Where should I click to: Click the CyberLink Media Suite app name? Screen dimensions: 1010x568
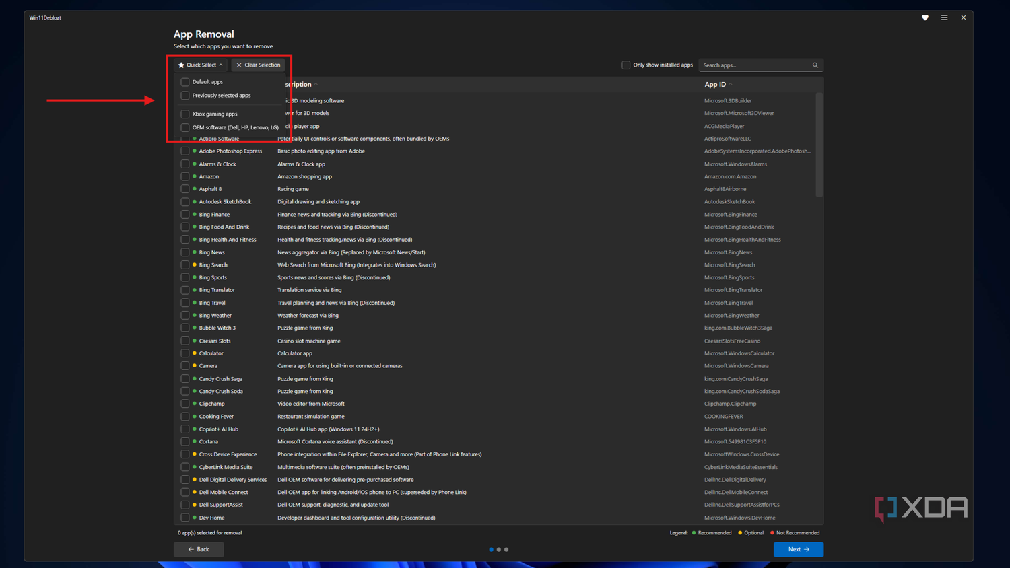coord(226,467)
